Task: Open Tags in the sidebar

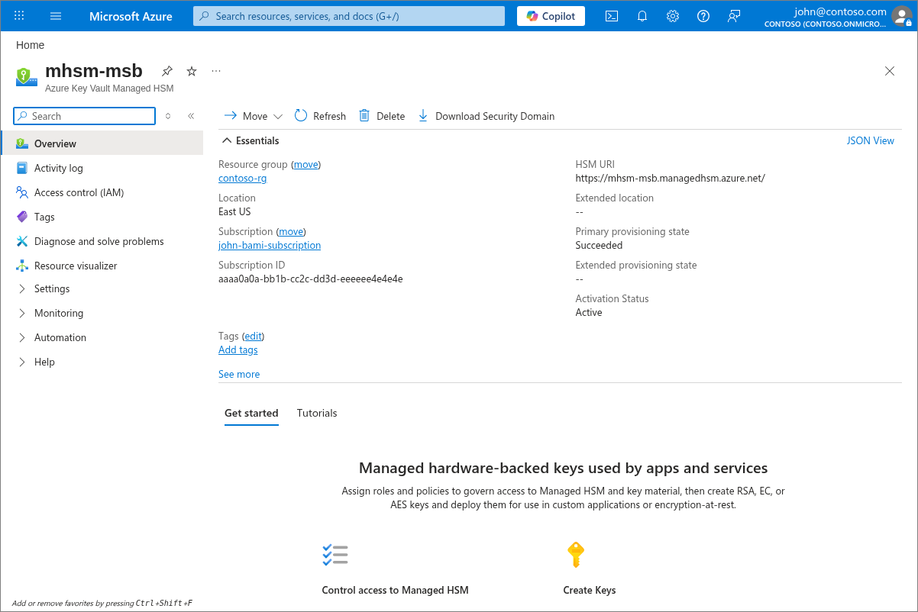Action: (x=102, y=217)
